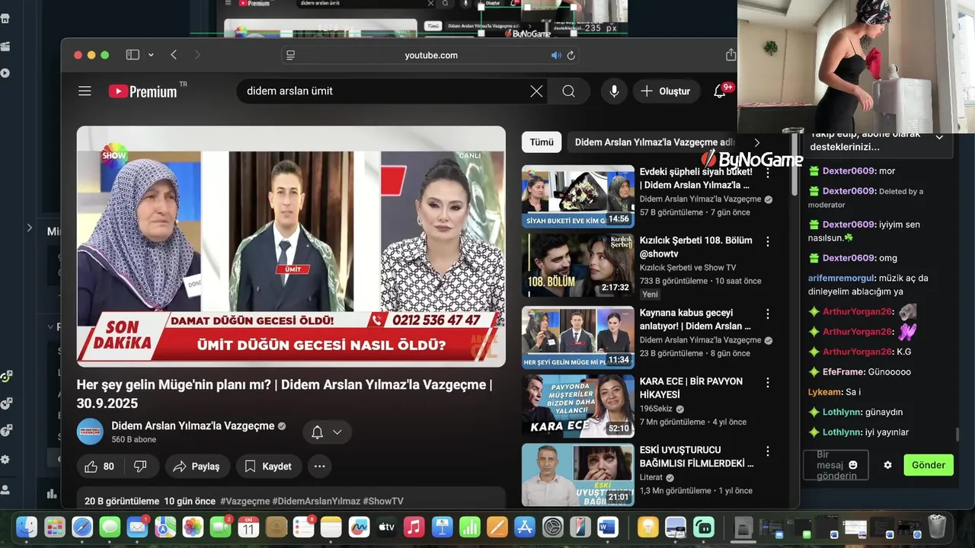Open options menu for 'Kaynana kabus geceyi' video
The image size is (975, 548).
pyautogui.click(x=768, y=314)
